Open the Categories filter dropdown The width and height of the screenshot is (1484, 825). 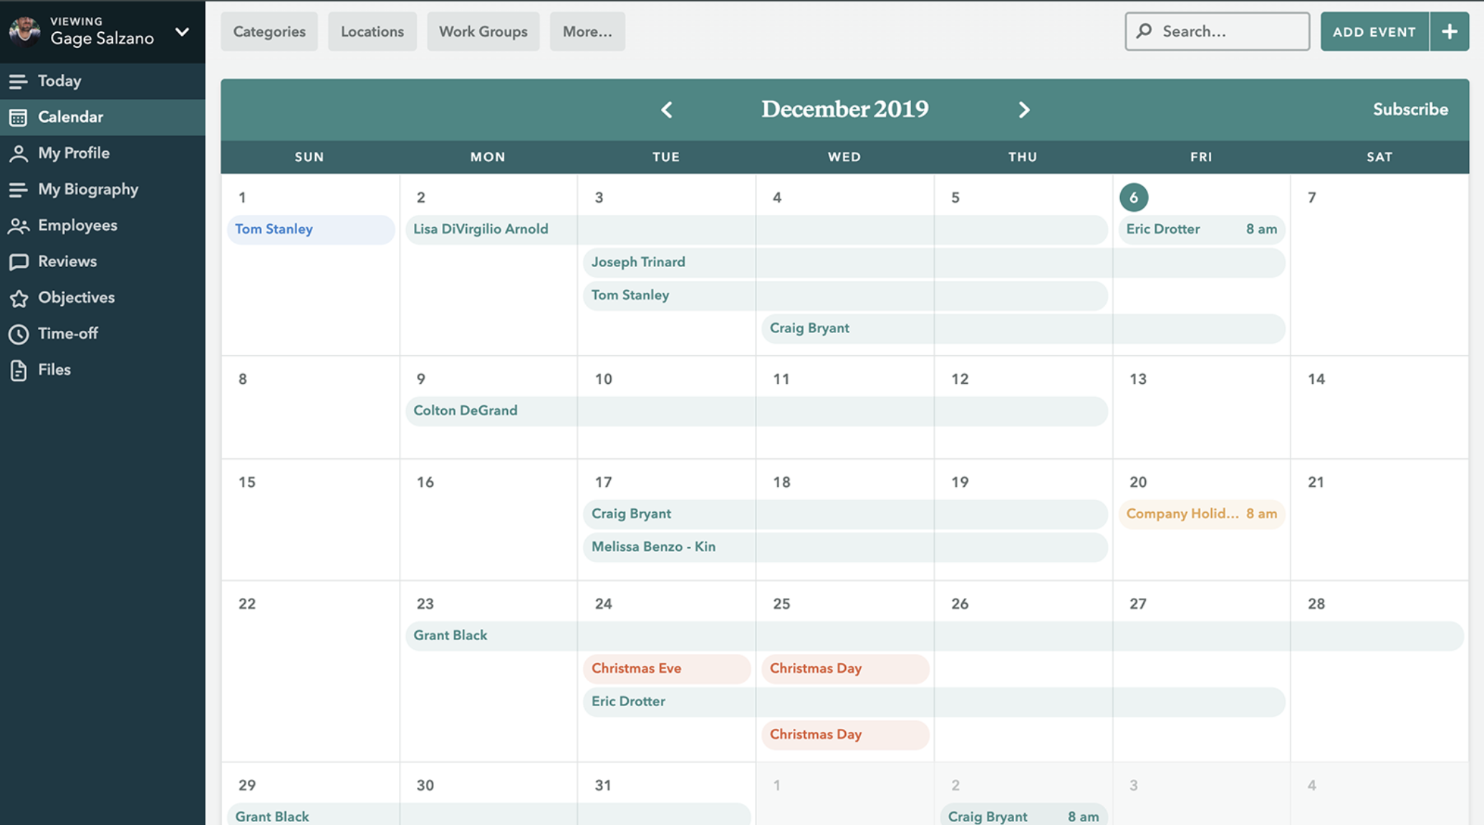269,32
